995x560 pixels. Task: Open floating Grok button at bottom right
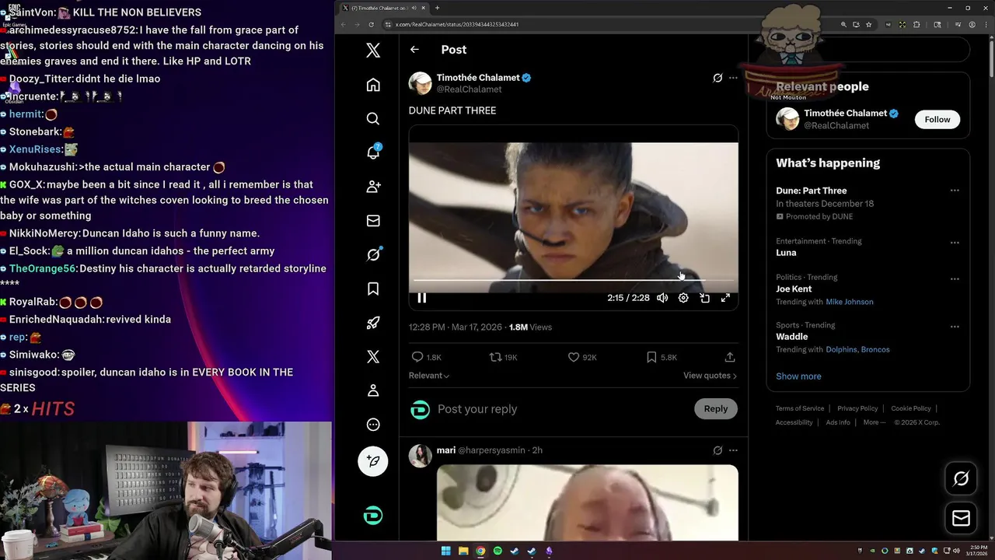961,479
